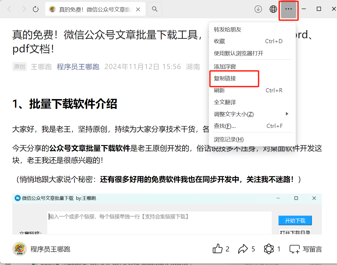Open the search magnifier button

(155, 9)
